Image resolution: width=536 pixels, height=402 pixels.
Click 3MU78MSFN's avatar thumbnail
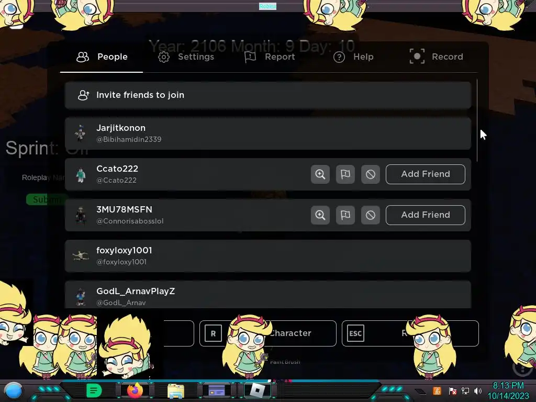81,215
